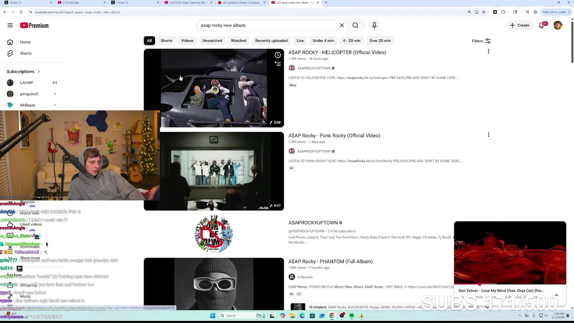574x323 pixels.
Task: Add HELICOPTER to Watch later via clock icon
Action: pos(278,55)
